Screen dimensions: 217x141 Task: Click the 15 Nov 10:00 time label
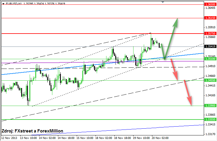pos(85,138)
